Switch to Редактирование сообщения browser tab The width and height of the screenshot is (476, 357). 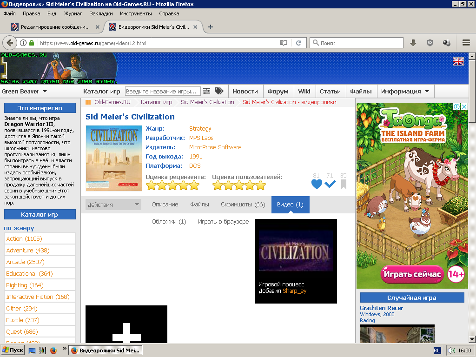[55, 27]
